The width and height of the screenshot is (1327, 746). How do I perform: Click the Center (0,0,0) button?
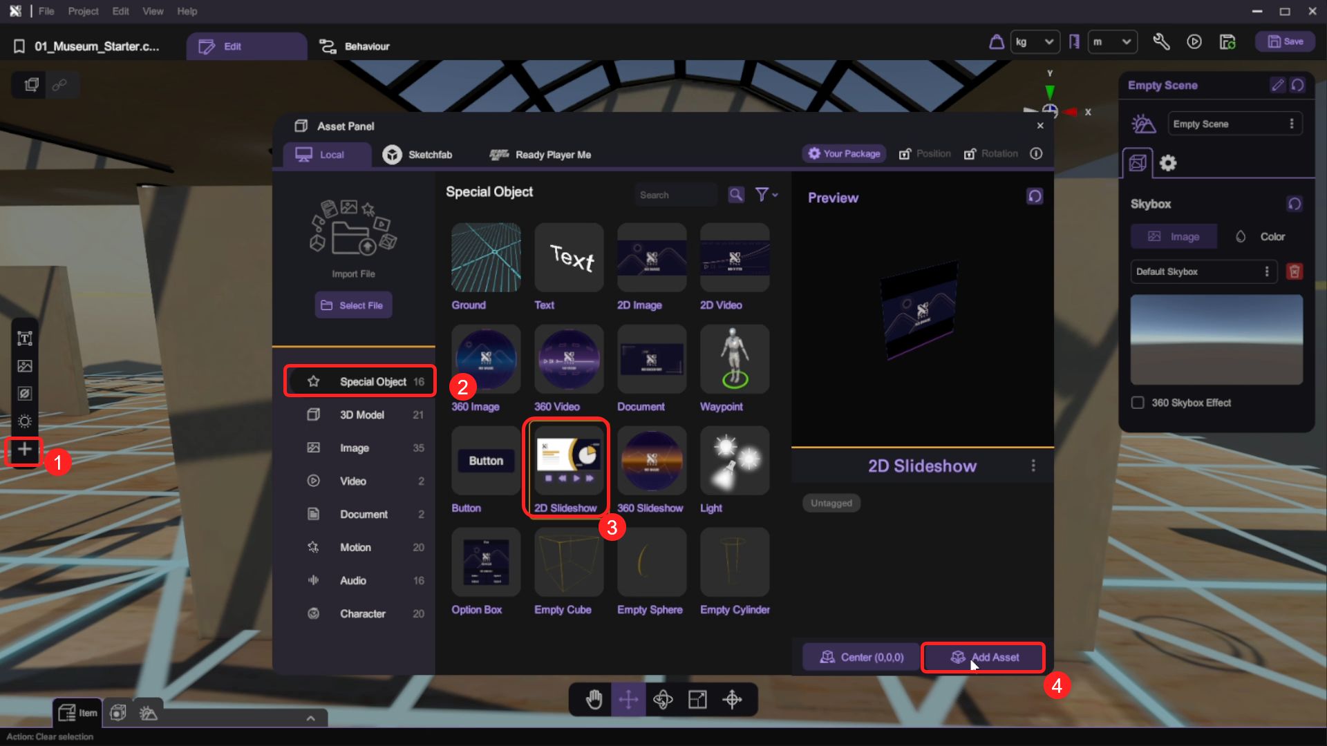[x=861, y=658]
